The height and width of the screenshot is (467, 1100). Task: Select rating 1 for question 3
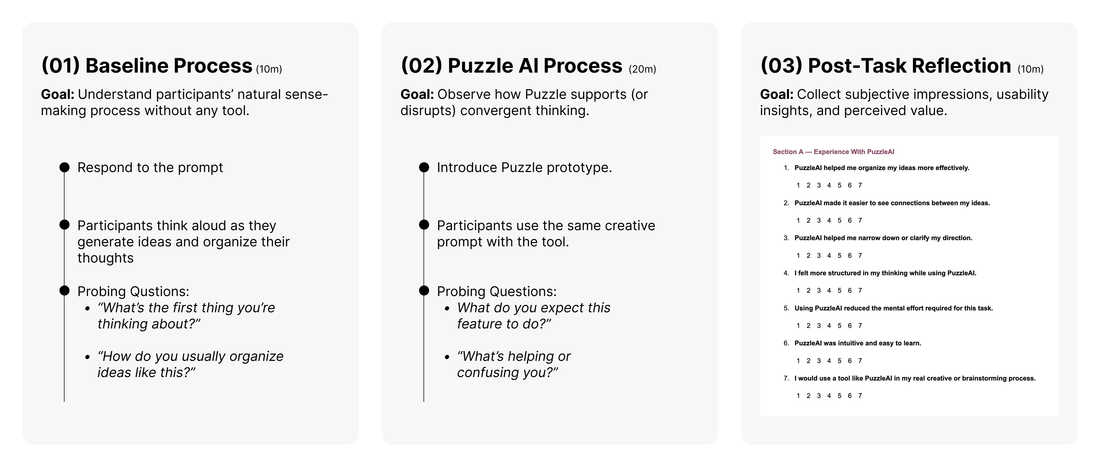pyautogui.click(x=798, y=256)
